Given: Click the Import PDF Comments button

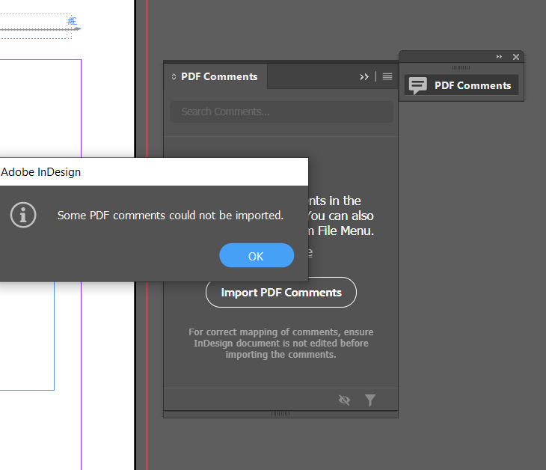Looking at the screenshot, I should 281,293.
